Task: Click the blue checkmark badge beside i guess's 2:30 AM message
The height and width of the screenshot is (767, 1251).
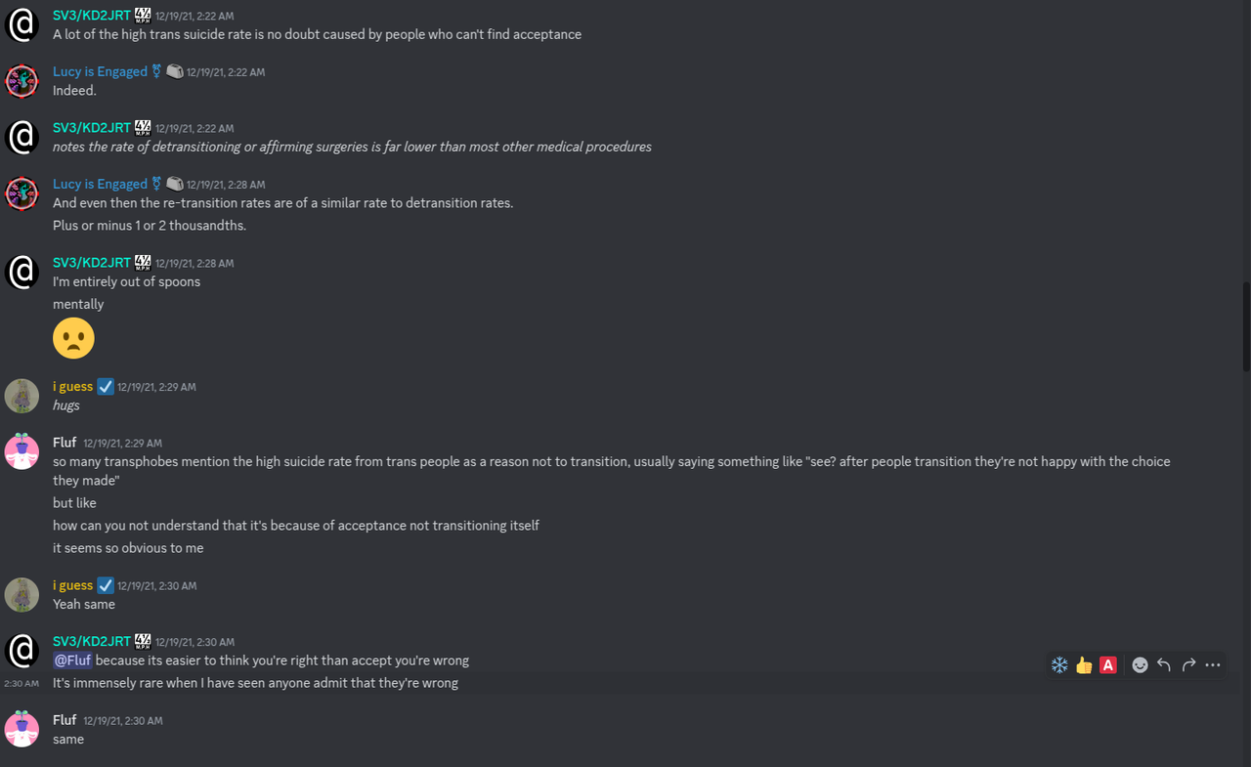Action: click(106, 585)
